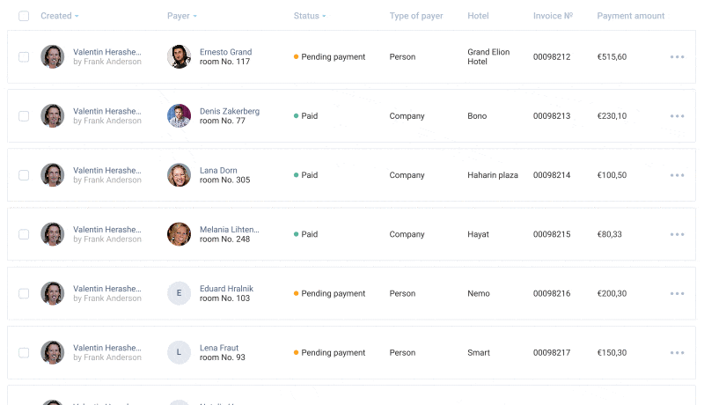The height and width of the screenshot is (405, 704).
Task: Open more options for invoice 00098217
Action: tap(677, 352)
